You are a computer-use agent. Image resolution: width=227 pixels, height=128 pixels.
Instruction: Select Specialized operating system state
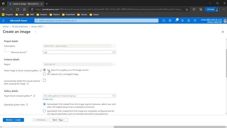[x=44, y=111]
